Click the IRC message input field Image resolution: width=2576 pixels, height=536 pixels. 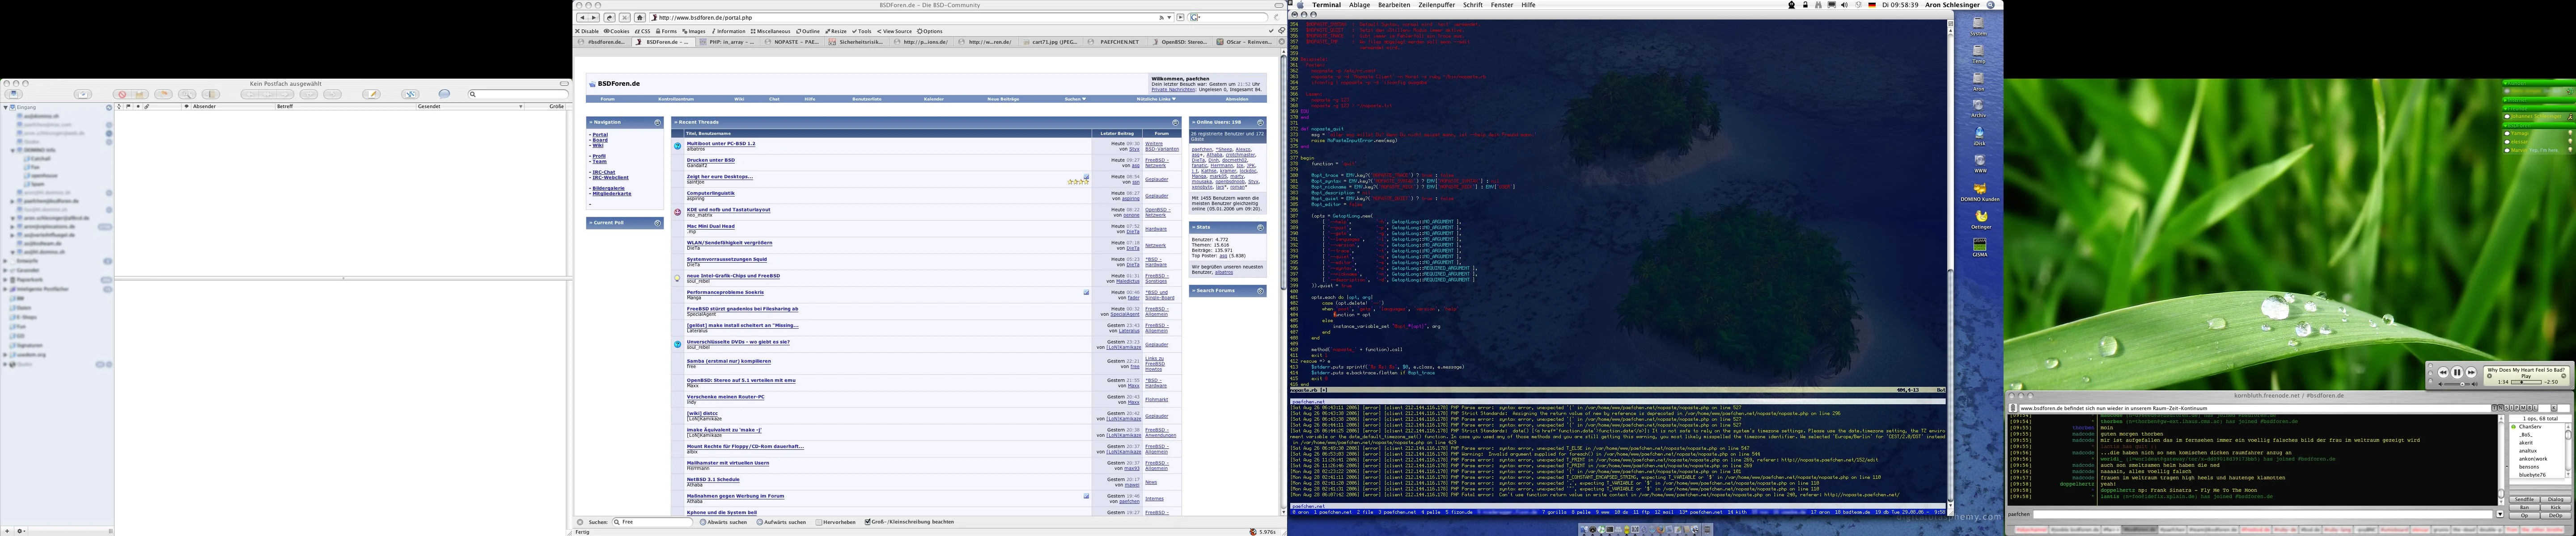(x=2264, y=514)
